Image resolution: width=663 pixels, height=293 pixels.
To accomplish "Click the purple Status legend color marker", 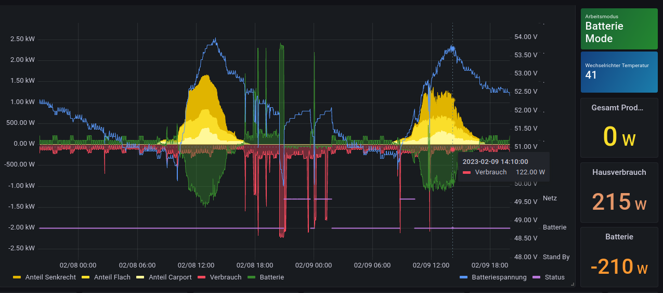I will click(x=537, y=277).
